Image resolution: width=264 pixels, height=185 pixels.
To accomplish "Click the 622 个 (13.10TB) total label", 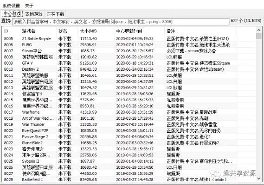I will [246, 21].
